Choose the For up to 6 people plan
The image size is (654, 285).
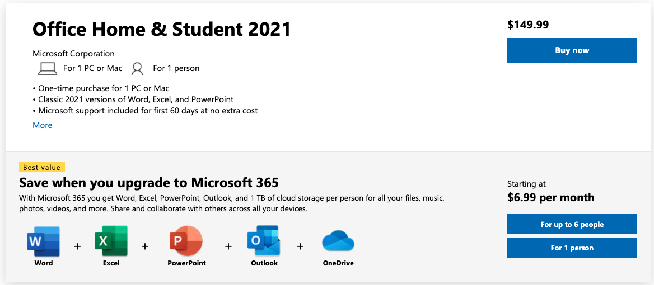point(572,224)
